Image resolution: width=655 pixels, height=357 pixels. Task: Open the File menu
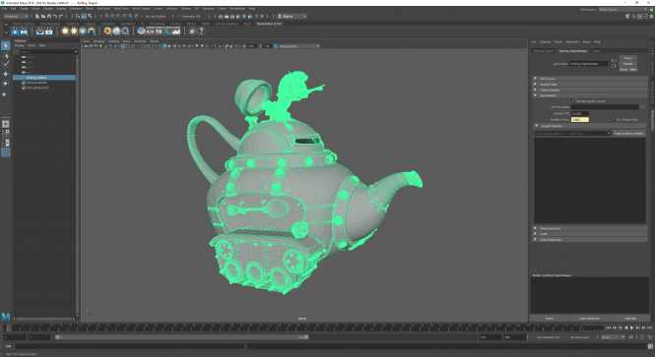[5, 8]
